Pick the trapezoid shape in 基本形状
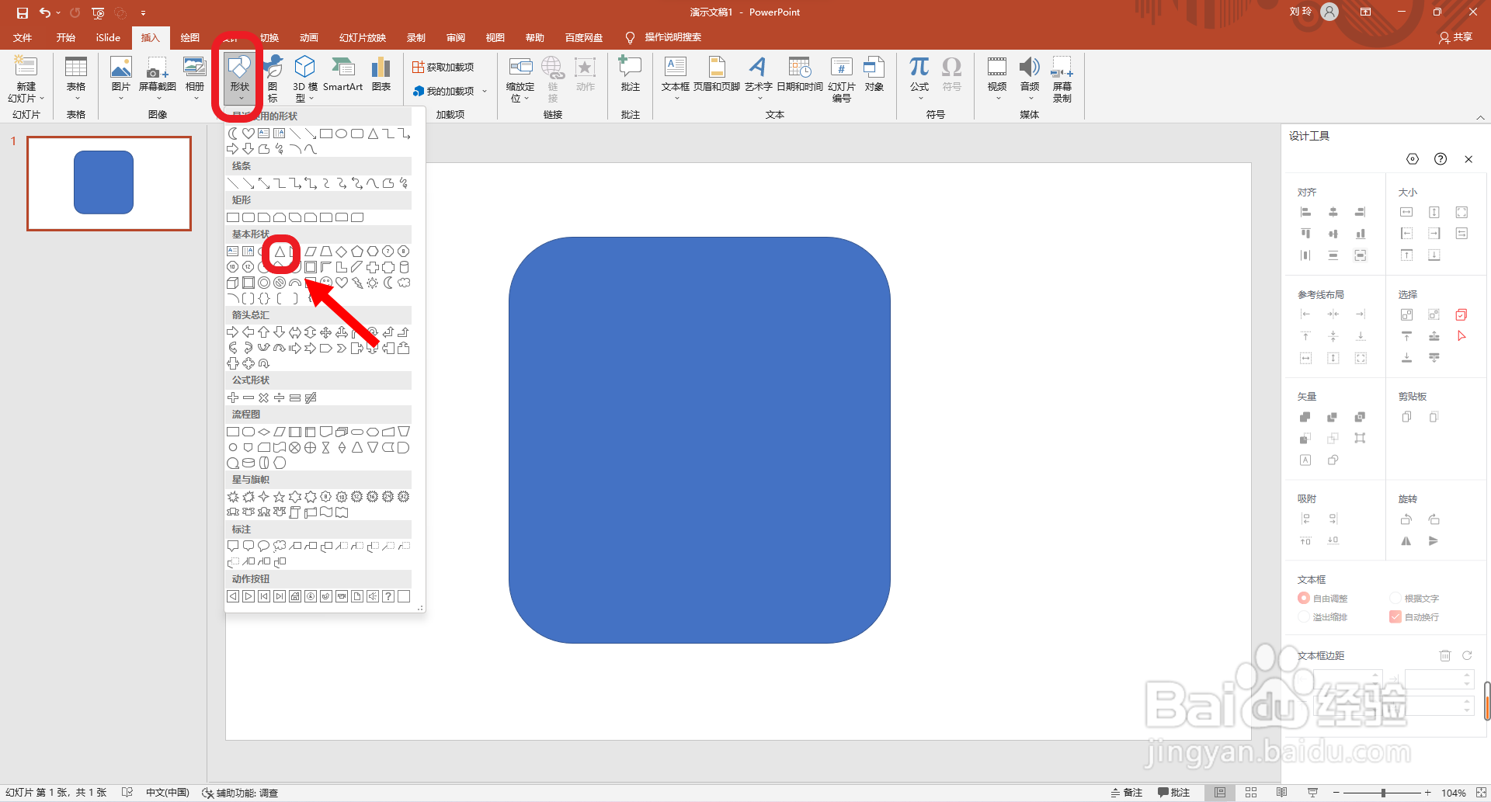Viewport: 1491px width, 802px height. (x=326, y=252)
